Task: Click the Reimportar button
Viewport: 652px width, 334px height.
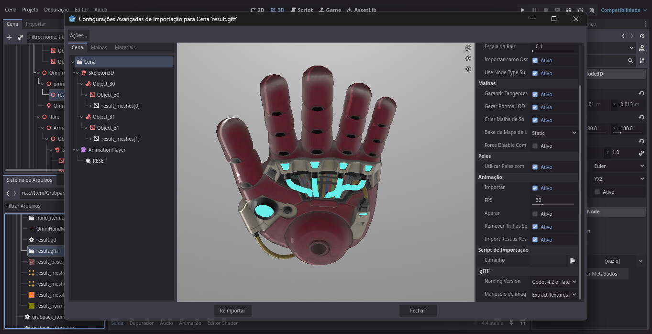Action: [x=232, y=311]
